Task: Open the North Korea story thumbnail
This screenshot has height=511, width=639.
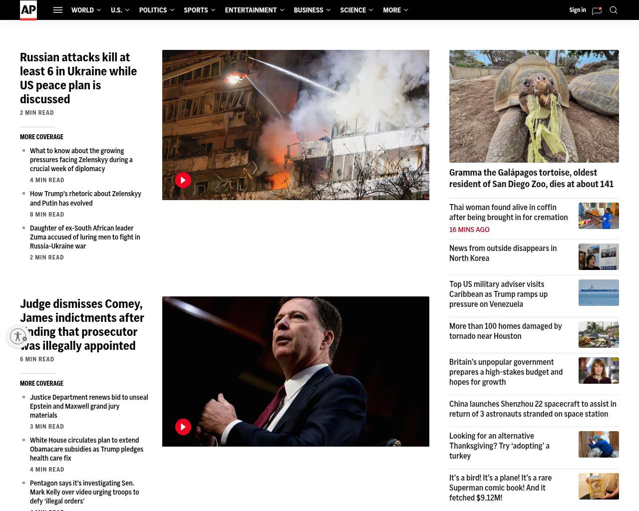Action: coord(599,256)
